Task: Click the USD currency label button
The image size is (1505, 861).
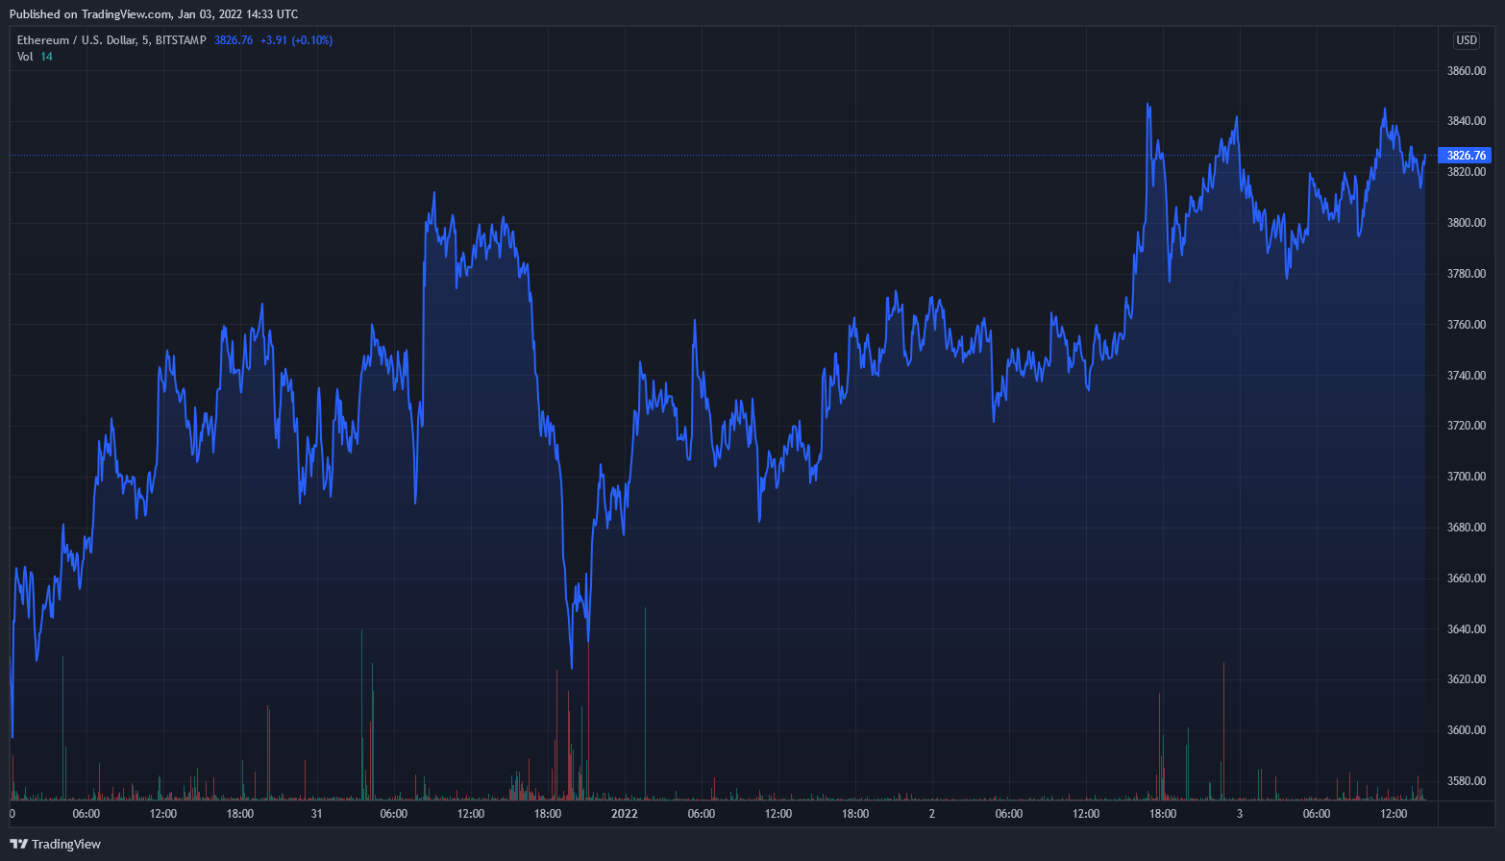Action: pyautogui.click(x=1466, y=40)
